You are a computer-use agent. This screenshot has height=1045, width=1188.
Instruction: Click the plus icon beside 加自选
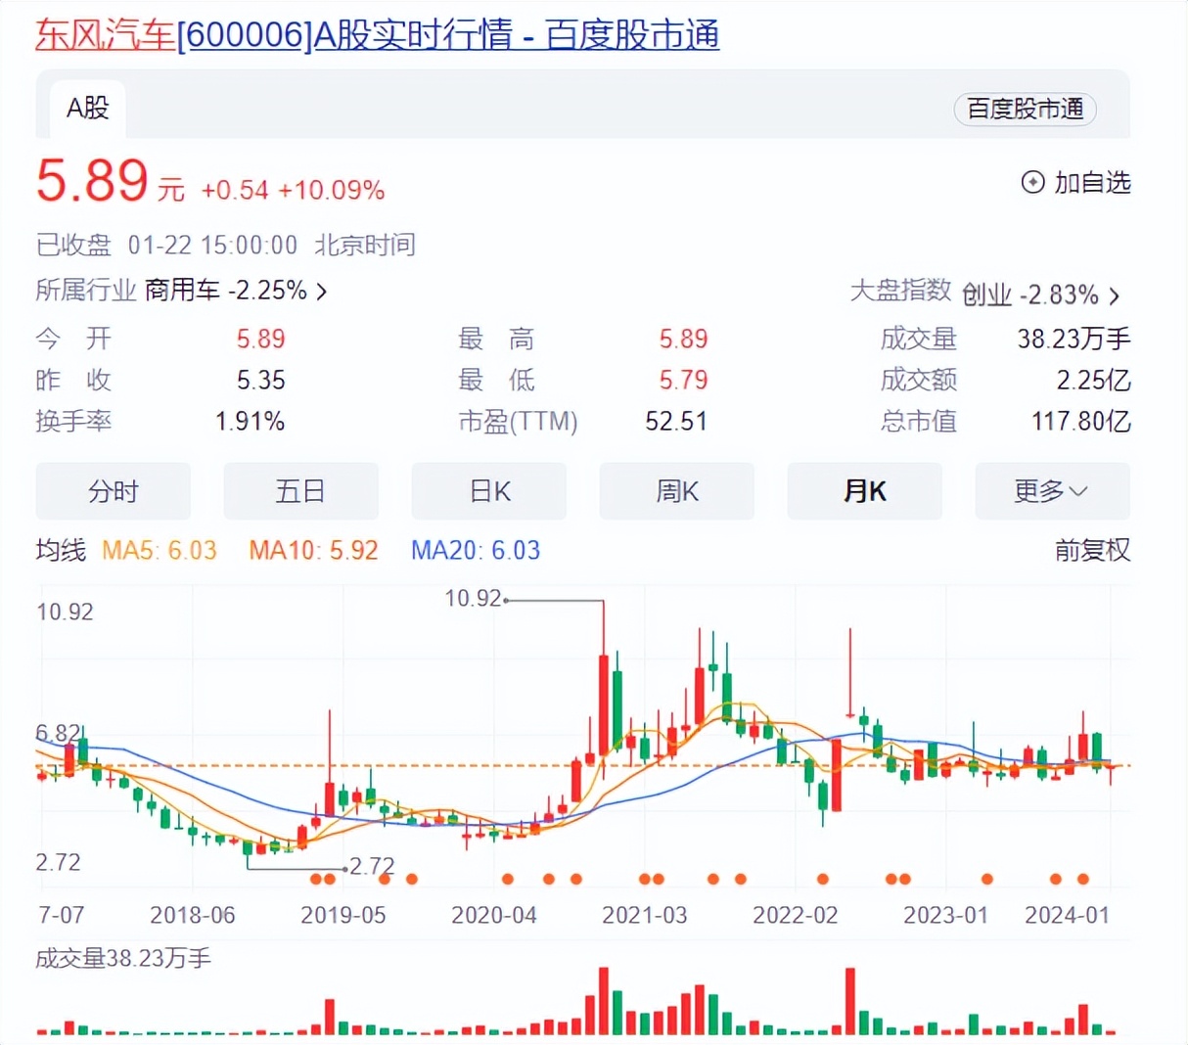pyautogui.click(x=1032, y=182)
